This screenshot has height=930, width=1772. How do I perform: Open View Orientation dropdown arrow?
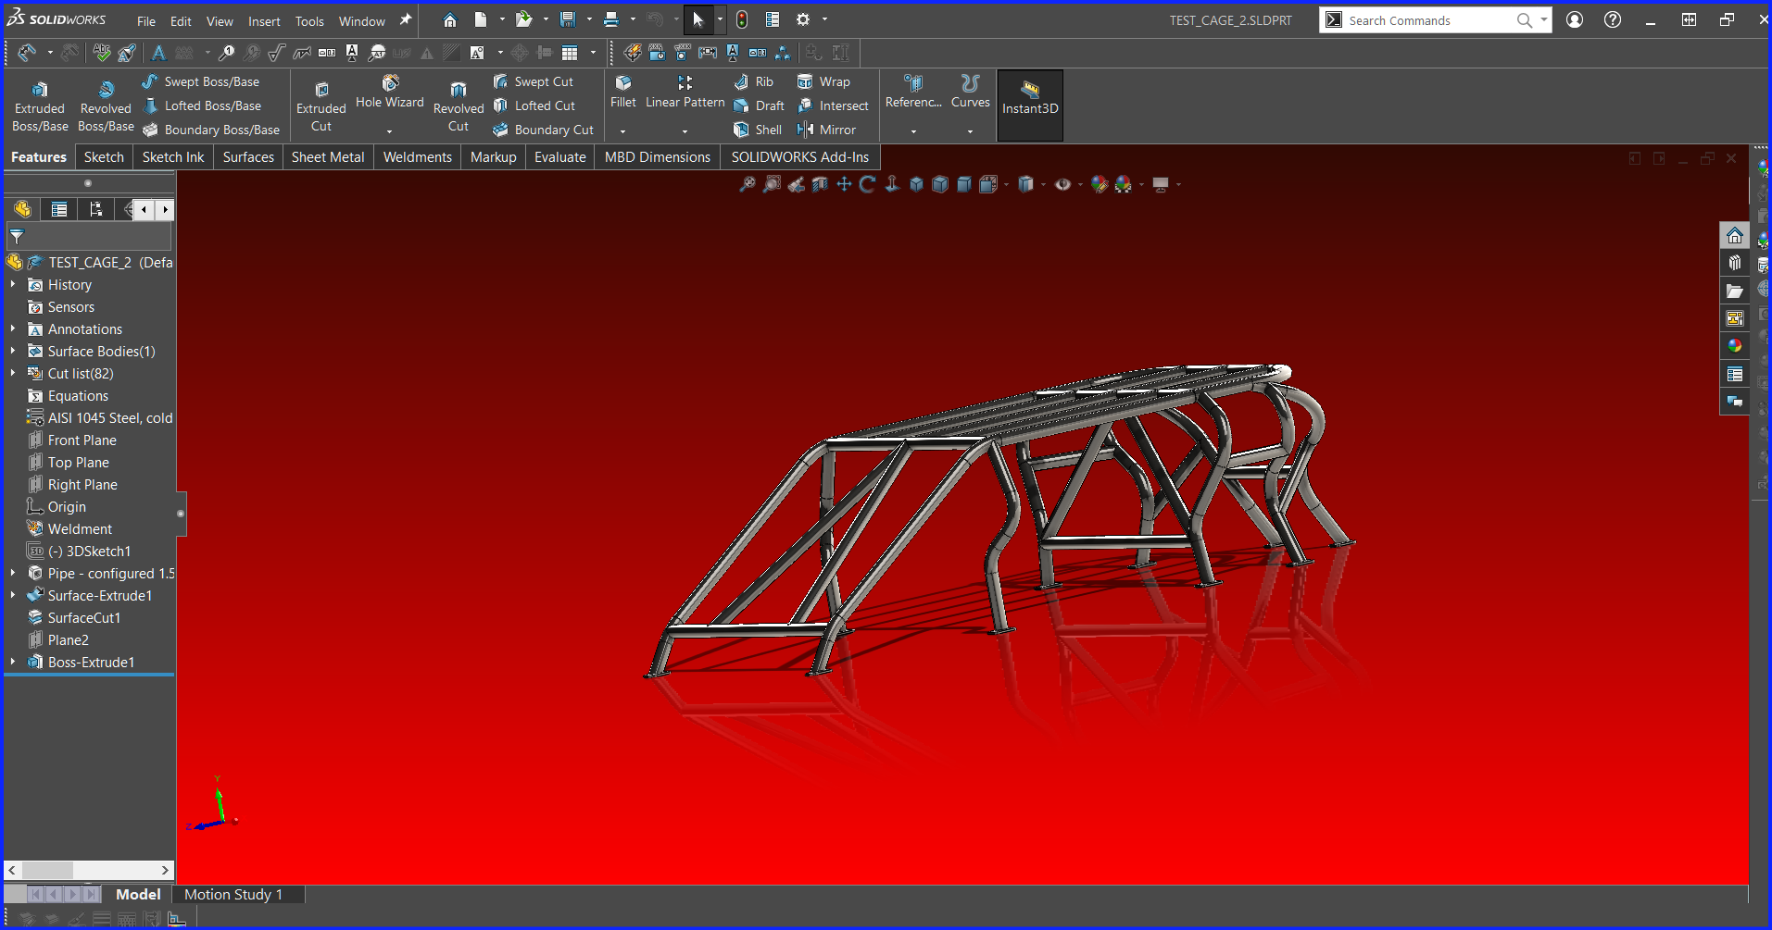pos(1006,185)
